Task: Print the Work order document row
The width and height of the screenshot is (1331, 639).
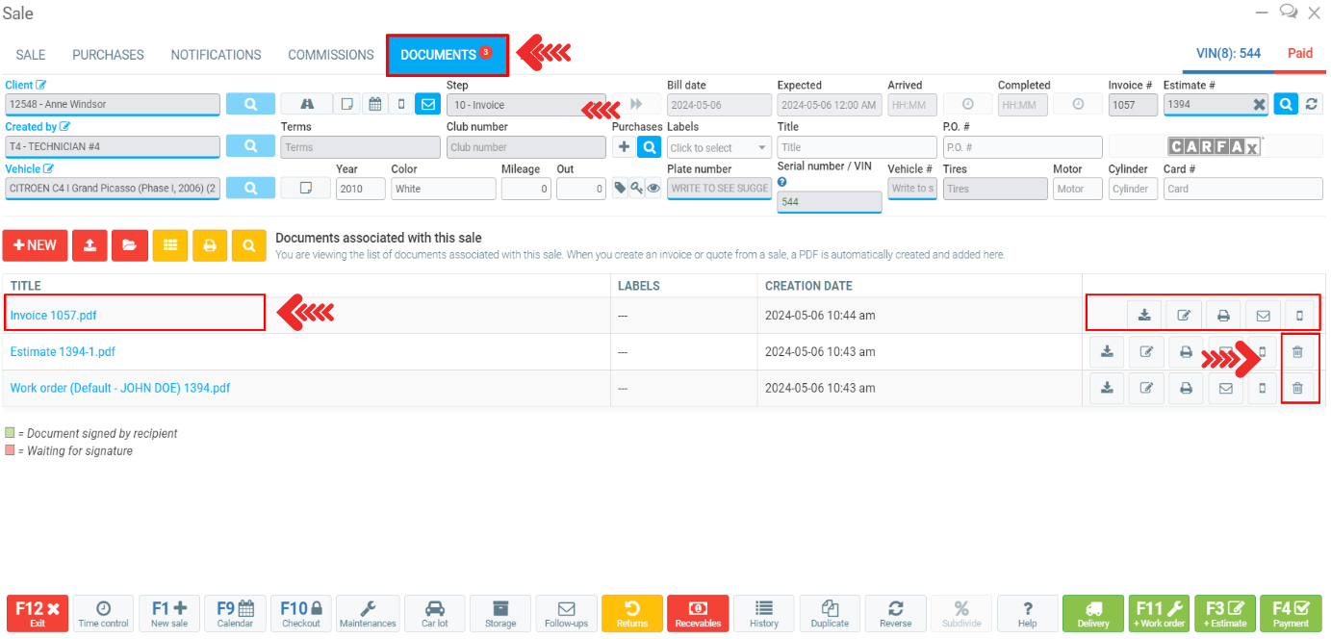Action: point(1186,389)
